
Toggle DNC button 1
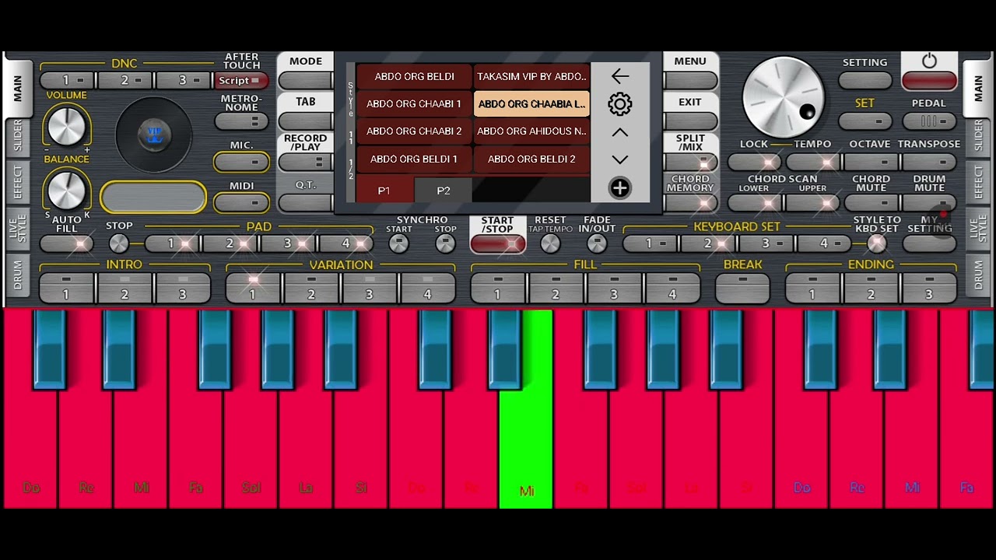pos(67,80)
